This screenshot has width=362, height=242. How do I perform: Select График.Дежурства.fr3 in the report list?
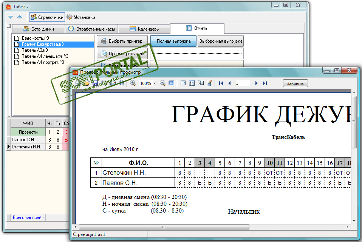(54, 44)
